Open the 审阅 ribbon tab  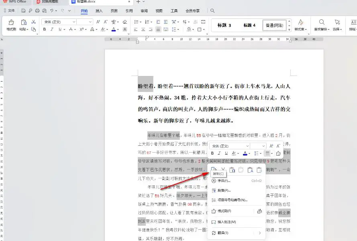tap(144, 11)
